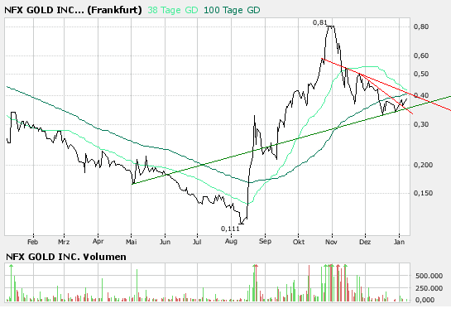Click the "0,150" price axis value
This screenshot has width=451, height=318.
423,193
